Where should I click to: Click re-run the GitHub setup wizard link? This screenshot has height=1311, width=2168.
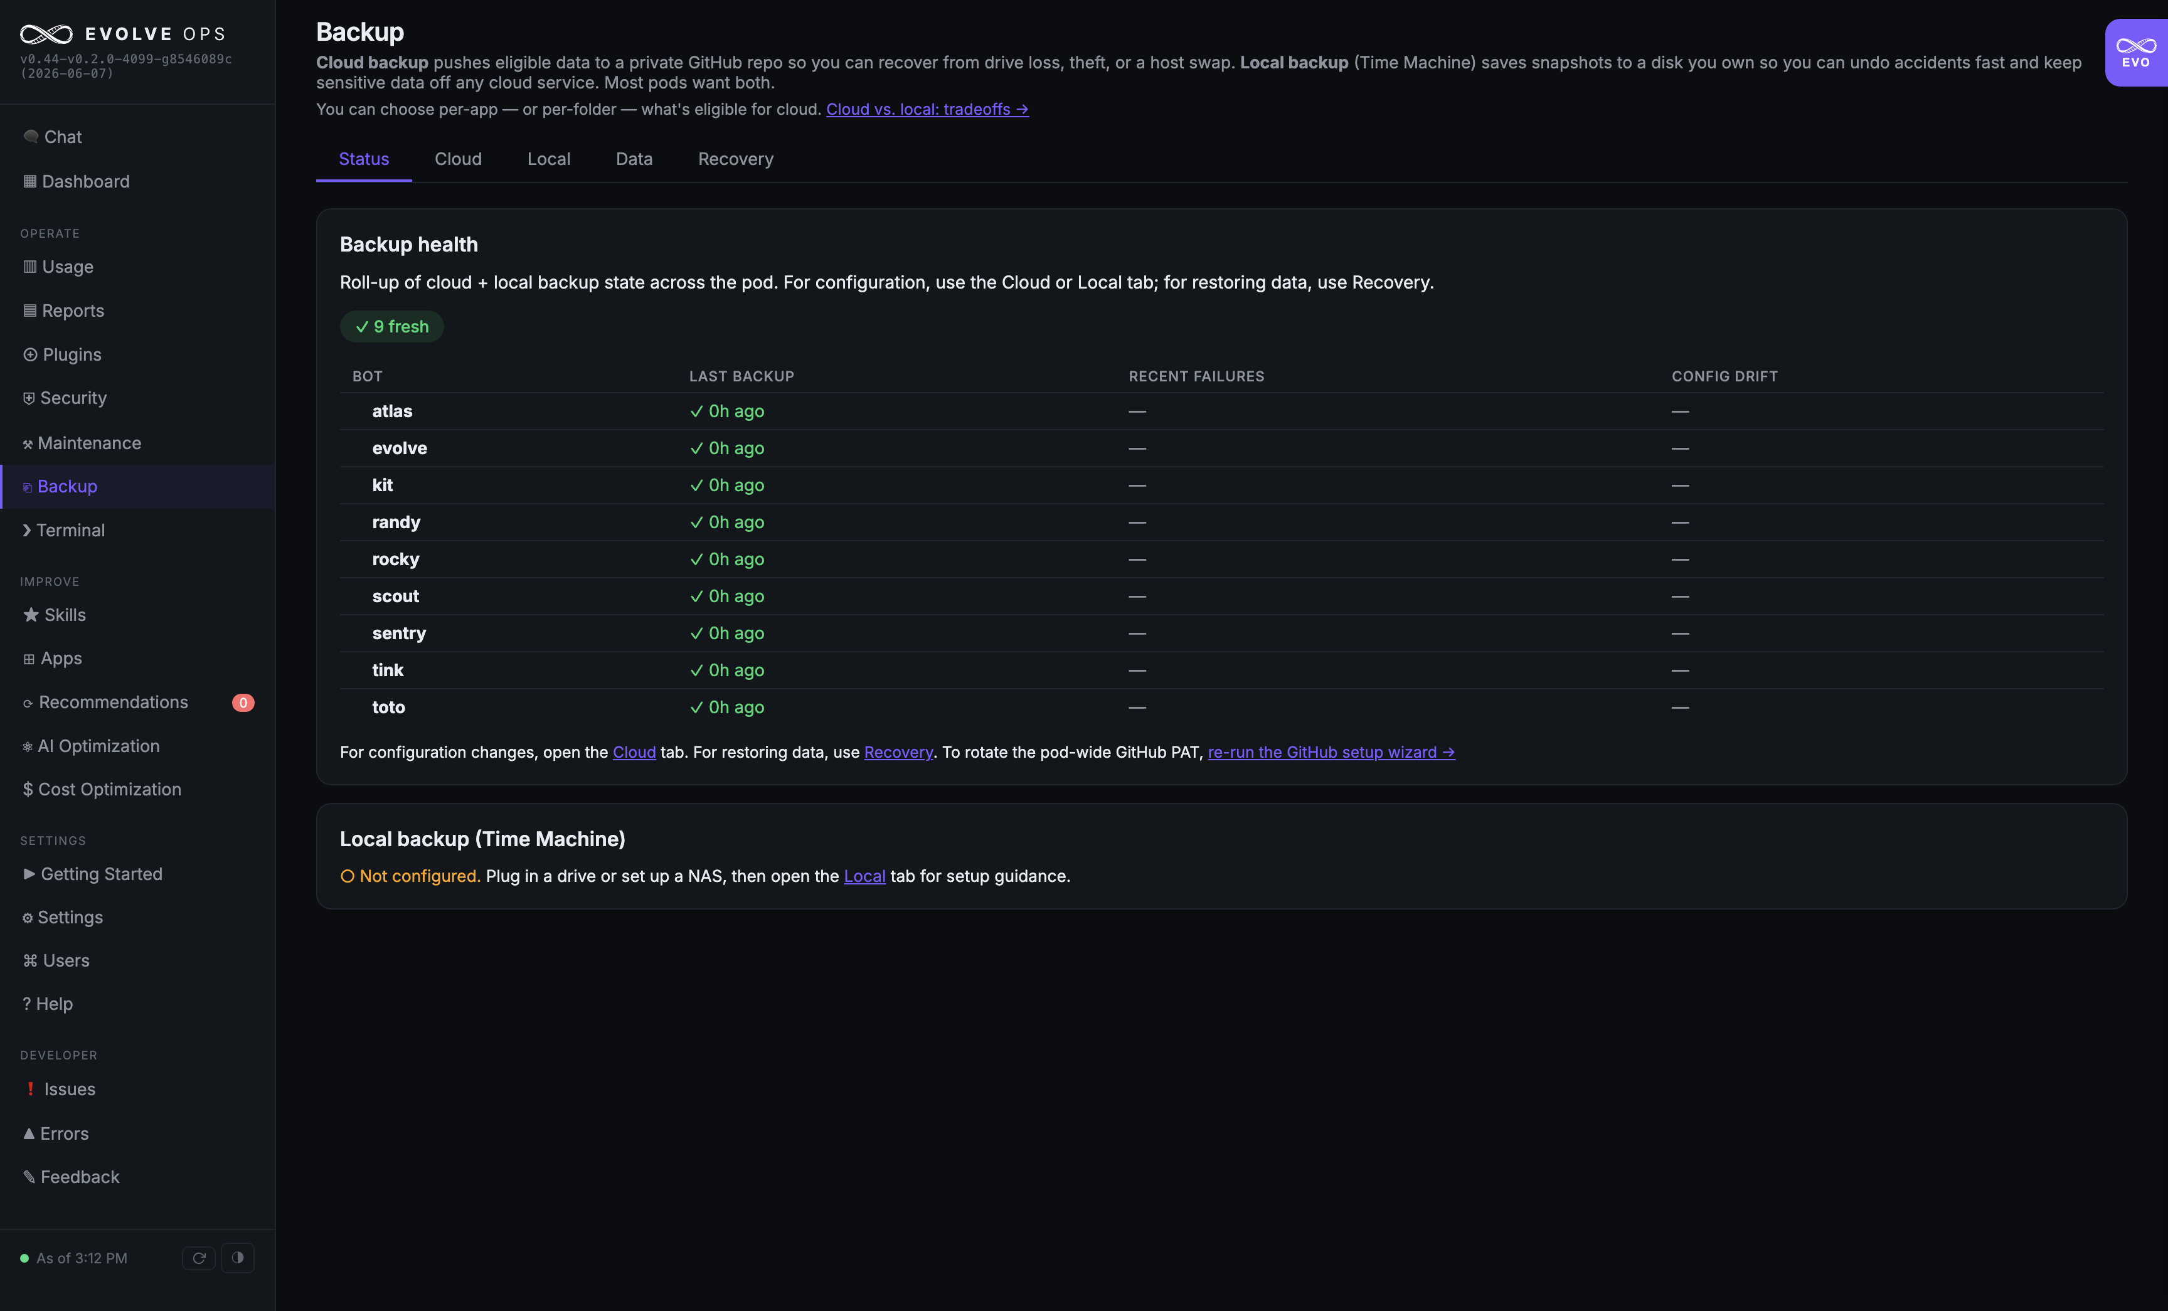1331,752
